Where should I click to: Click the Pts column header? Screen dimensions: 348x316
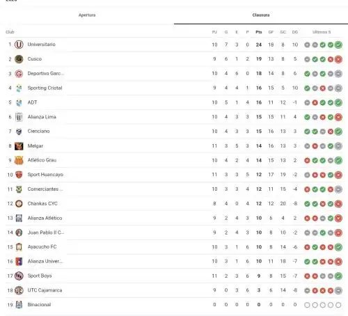tap(259, 32)
